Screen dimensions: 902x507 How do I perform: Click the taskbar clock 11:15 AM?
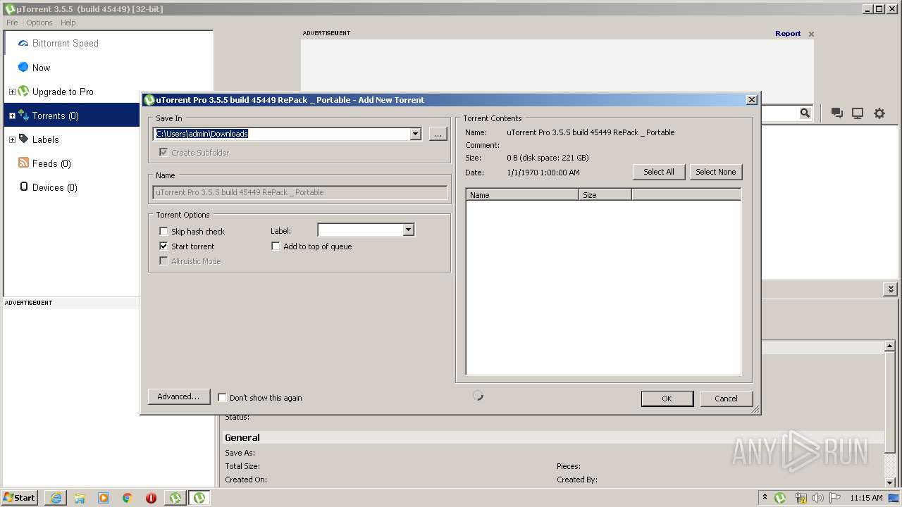(866, 498)
